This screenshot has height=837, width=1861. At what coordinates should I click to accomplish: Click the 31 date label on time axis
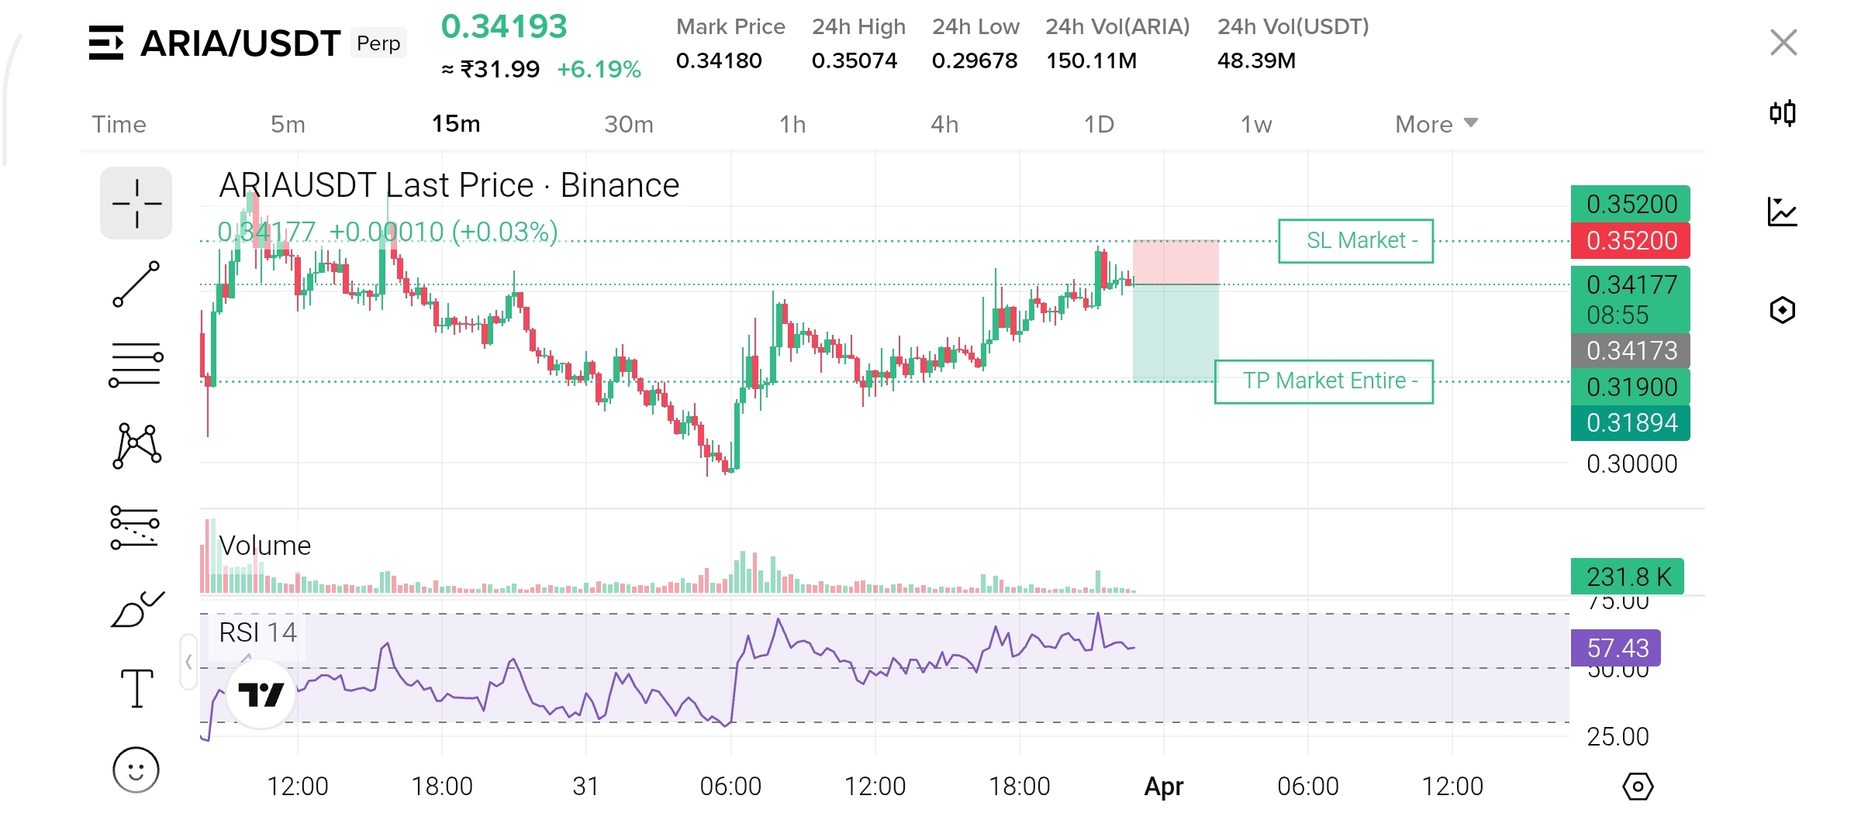click(585, 787)
